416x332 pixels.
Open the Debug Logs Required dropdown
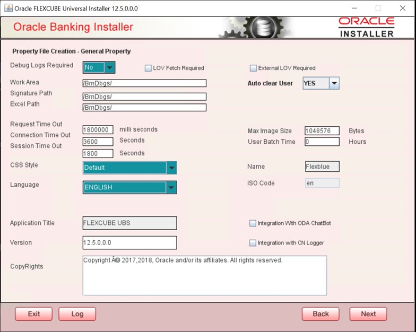tap(99, 67)
